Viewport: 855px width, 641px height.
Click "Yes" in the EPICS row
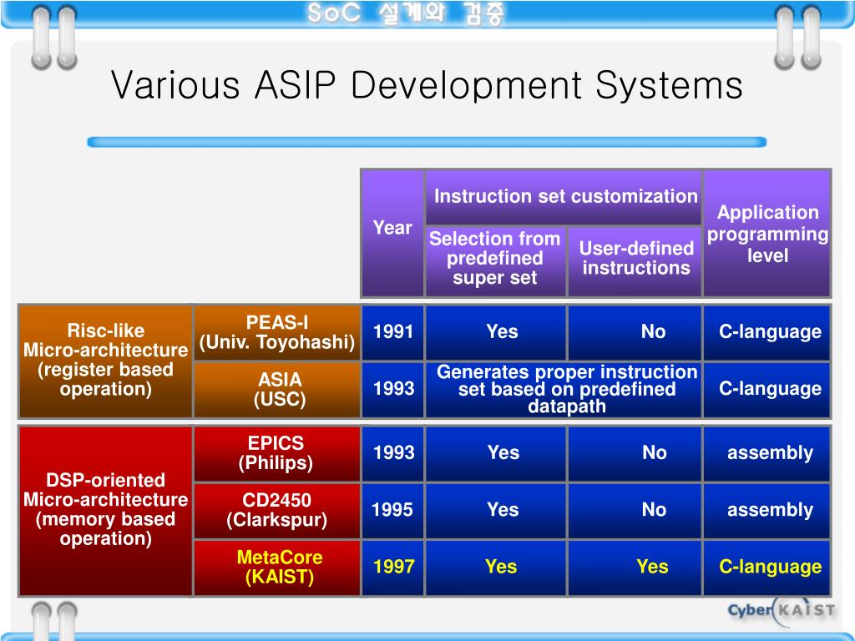(x=496, y=453)
